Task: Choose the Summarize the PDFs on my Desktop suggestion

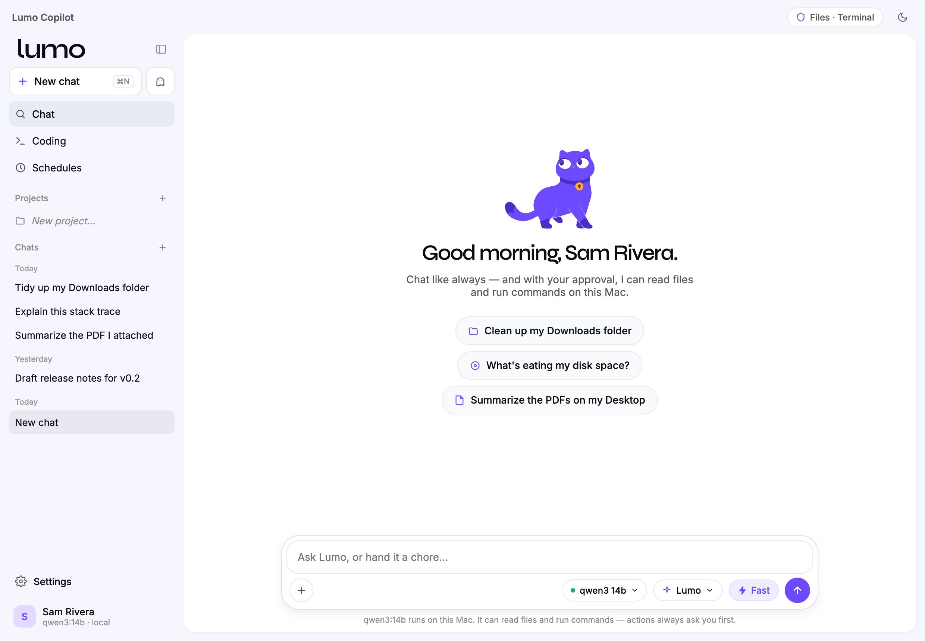Action: [549, 400]
